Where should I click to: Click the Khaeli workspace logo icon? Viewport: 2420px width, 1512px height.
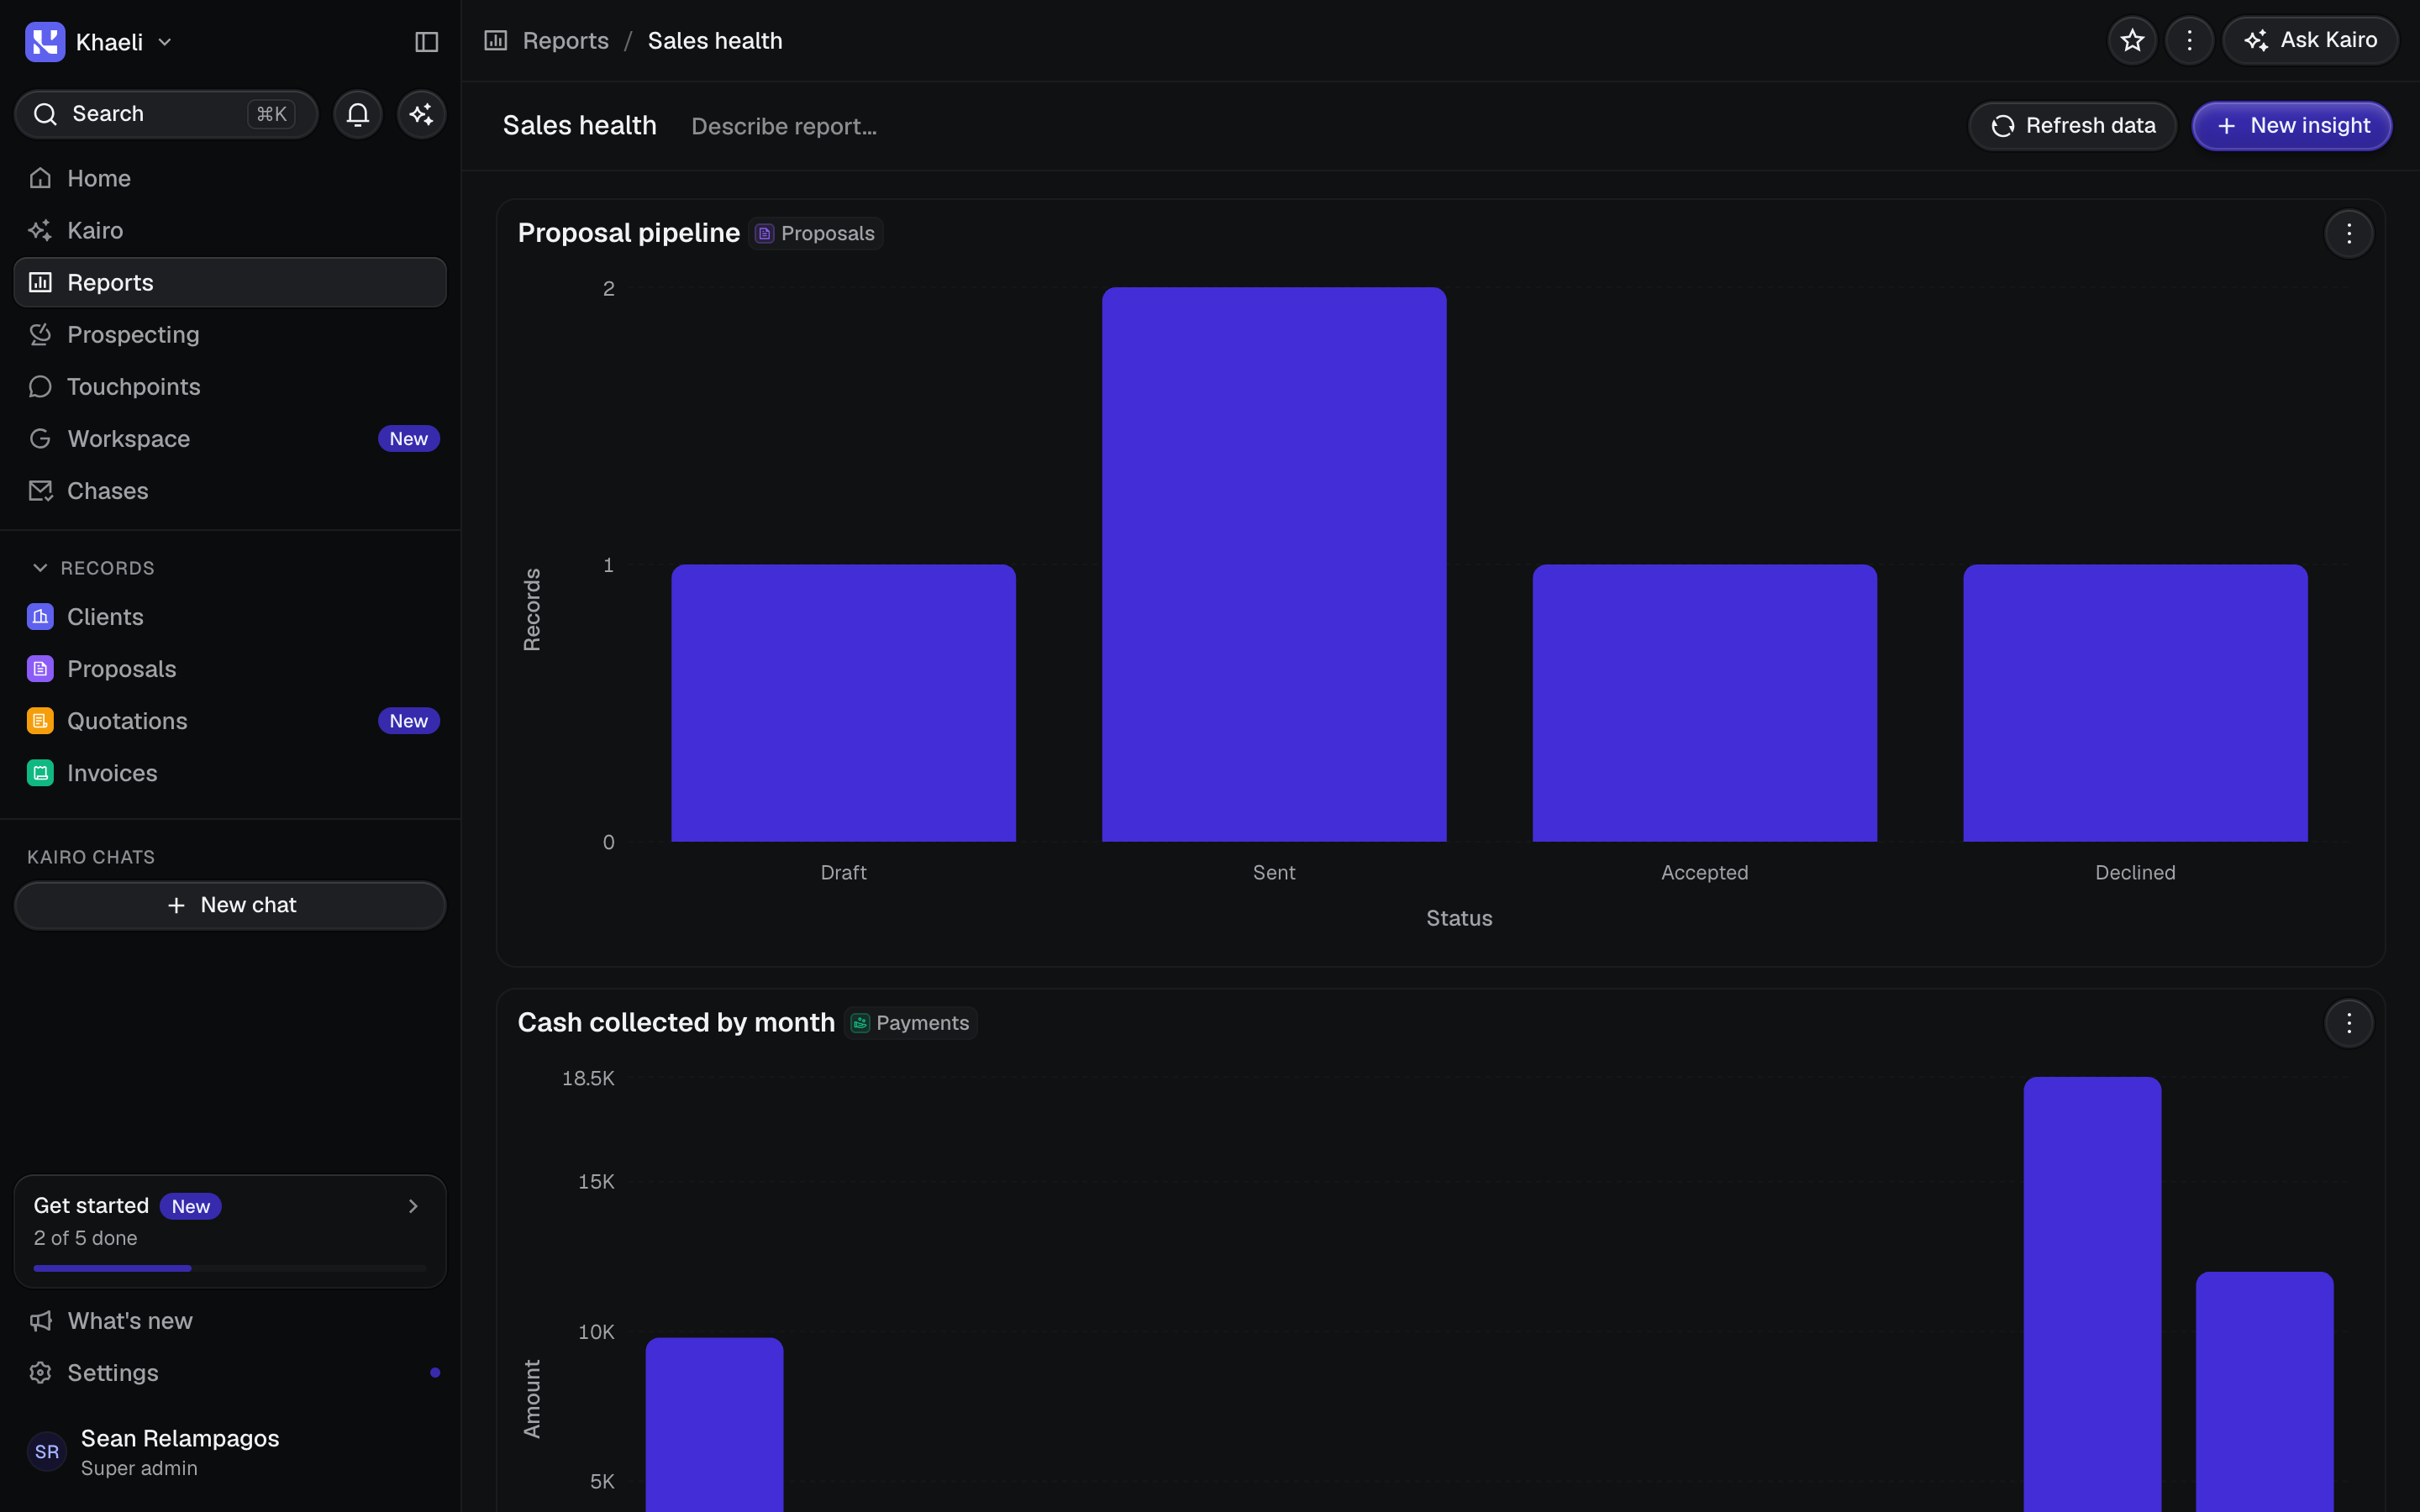click(45, 42)
